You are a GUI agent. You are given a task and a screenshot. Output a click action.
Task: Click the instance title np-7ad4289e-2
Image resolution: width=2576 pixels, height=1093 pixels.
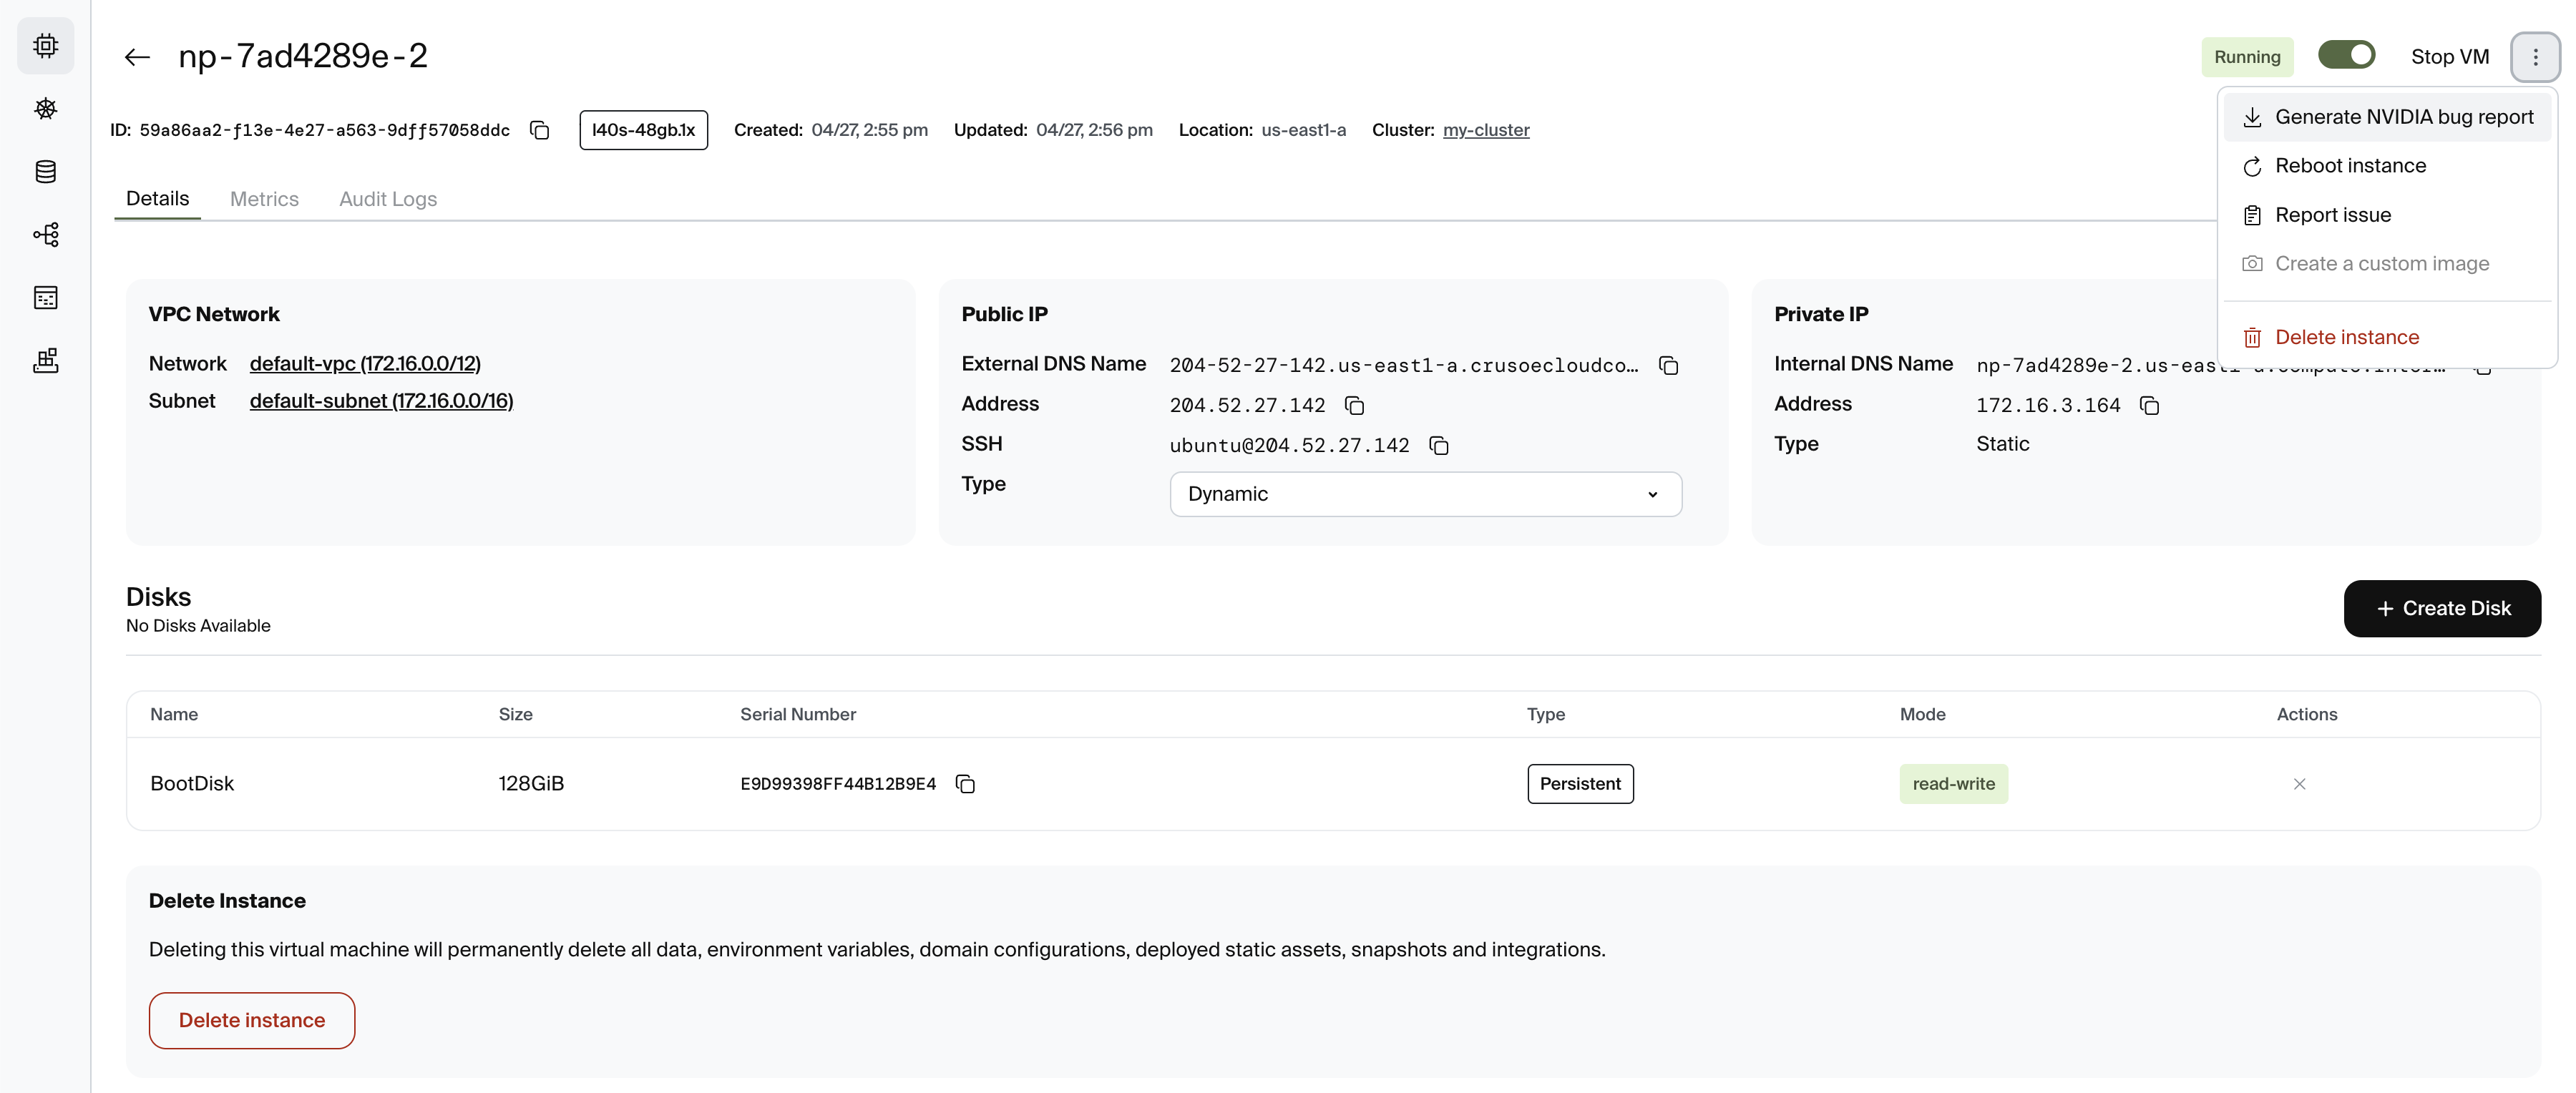coord(303,56)
